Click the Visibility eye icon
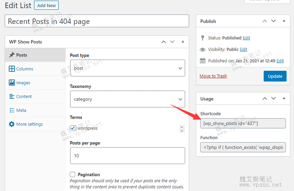 tap(202, 50)
